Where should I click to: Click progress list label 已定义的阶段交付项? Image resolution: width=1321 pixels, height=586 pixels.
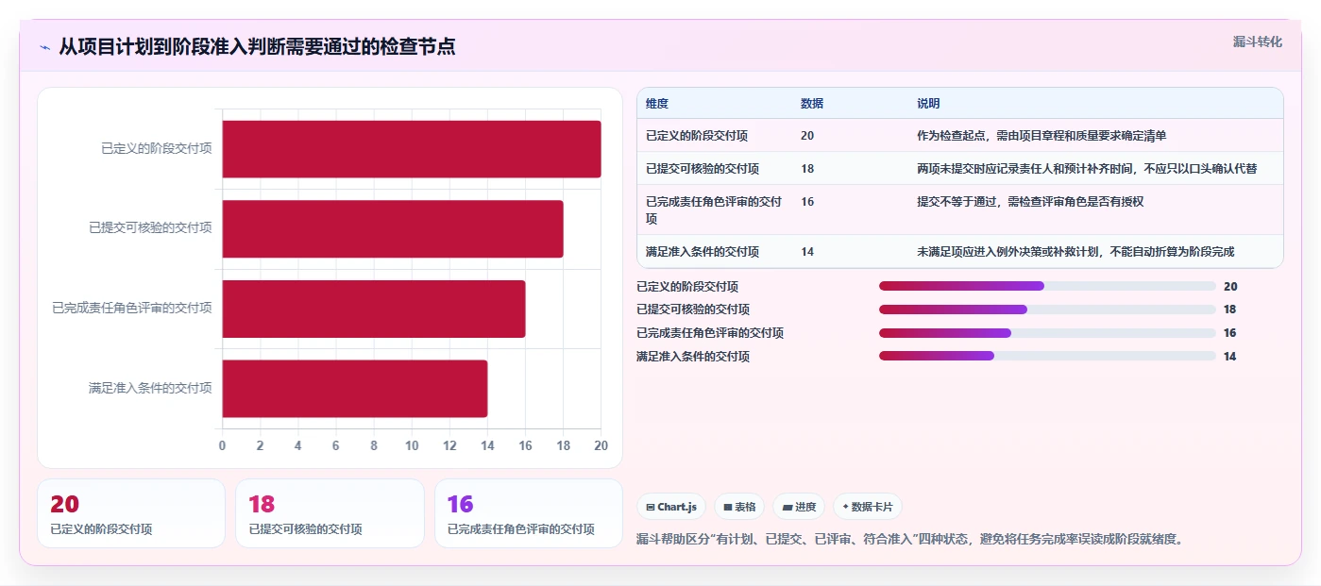click(x=687, y=286)
